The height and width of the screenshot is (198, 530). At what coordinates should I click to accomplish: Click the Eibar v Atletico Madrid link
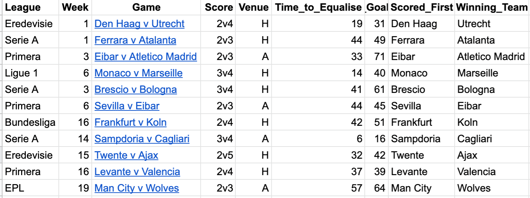[145, 57]
